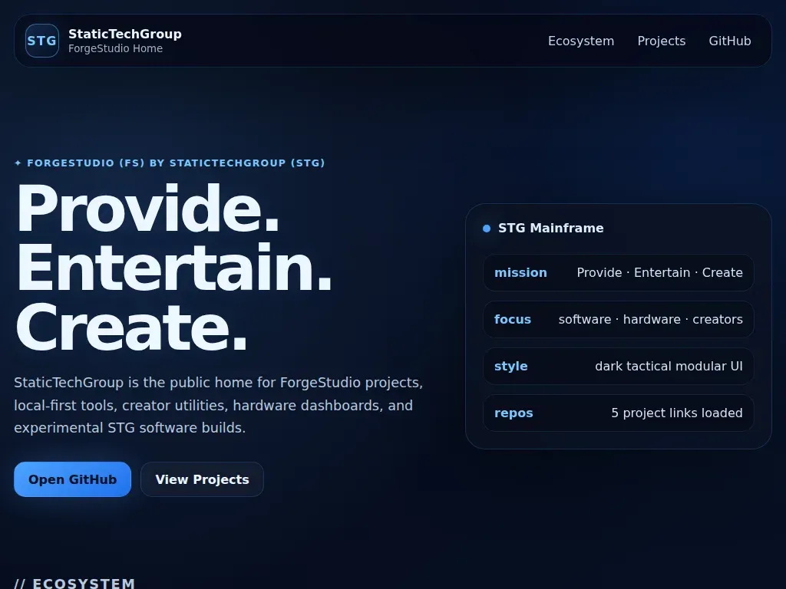Open the GitHub nav link
Image resolution: width=786 pixels, height=589 pixels.
click(729, 41)
